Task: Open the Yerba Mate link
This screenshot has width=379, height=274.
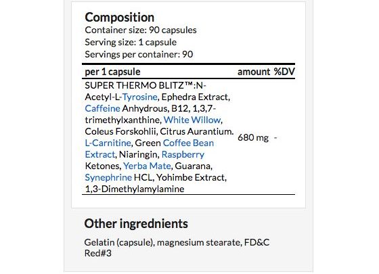Action: point(147,166)
